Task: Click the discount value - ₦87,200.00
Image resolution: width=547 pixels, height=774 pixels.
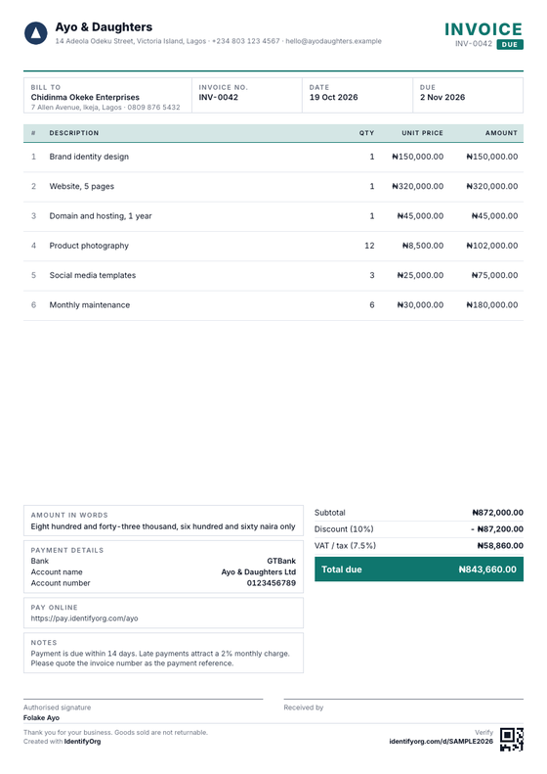Action: (x=497, y=528)
